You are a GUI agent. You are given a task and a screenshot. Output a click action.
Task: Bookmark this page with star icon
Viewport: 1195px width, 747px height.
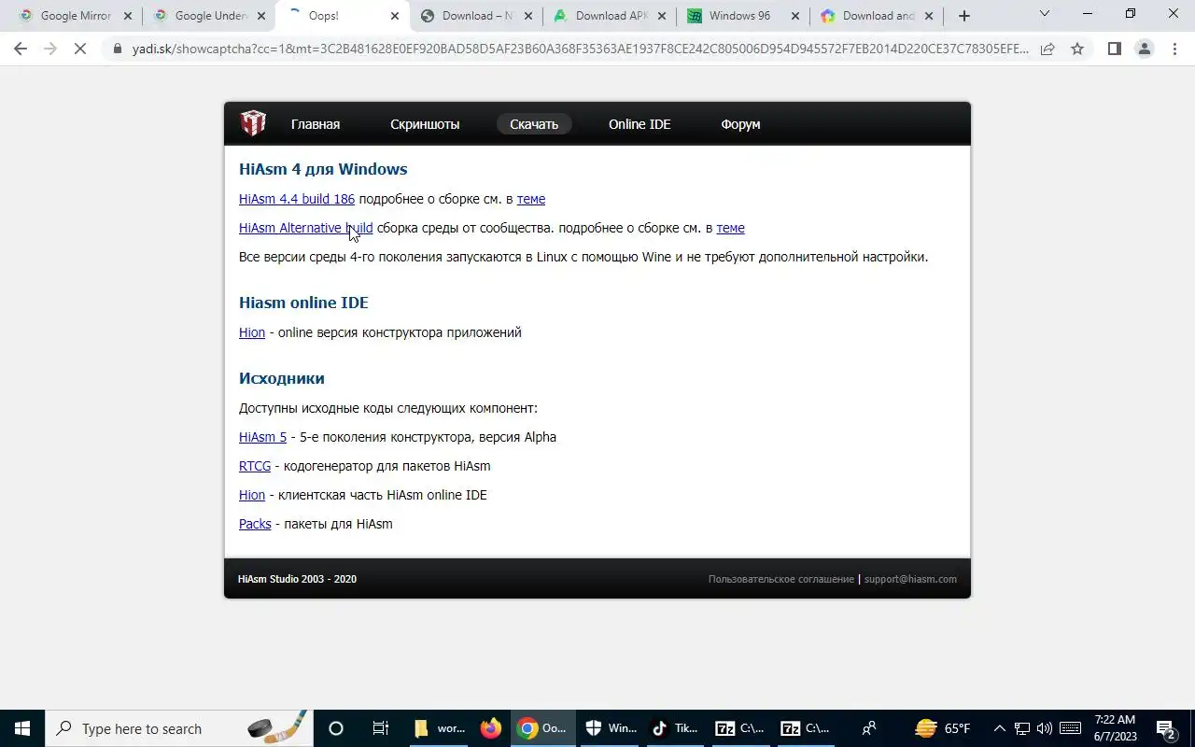coord(1077,49)
